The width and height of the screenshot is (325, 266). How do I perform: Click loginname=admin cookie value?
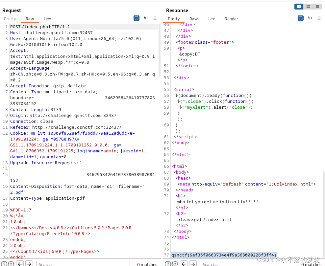[97, 151]
